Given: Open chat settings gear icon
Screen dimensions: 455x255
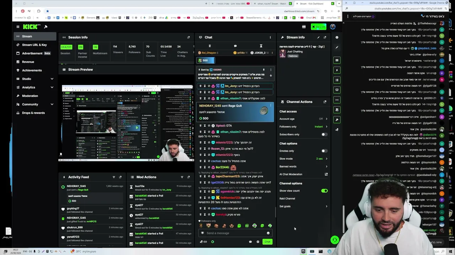Looking at the screenshot, I should pos(258,242).
